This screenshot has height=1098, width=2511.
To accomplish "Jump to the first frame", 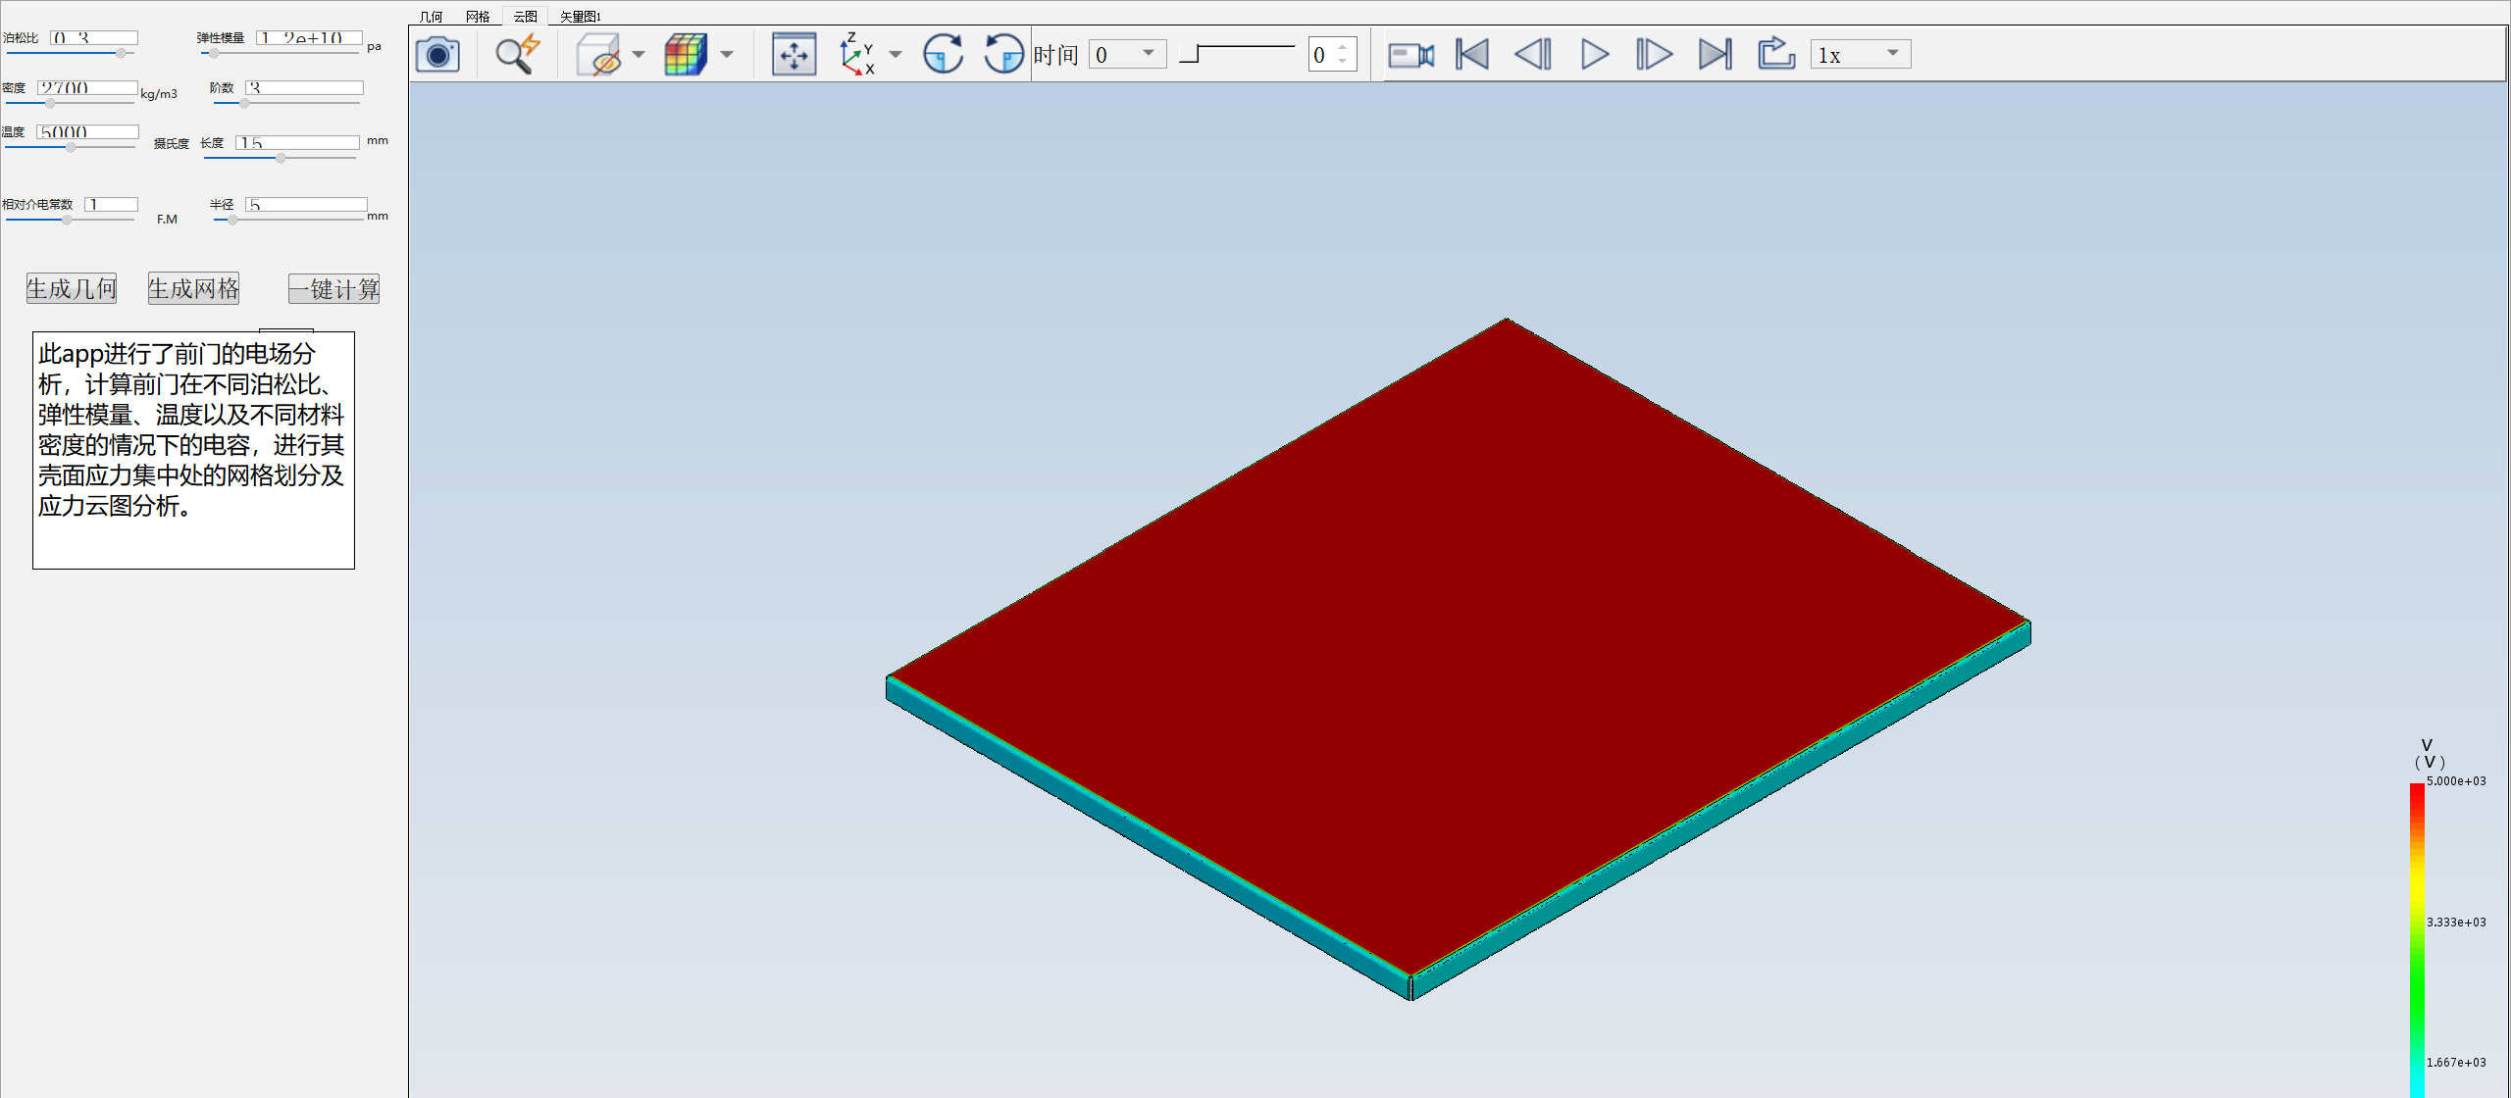I will pos(1471,54).
